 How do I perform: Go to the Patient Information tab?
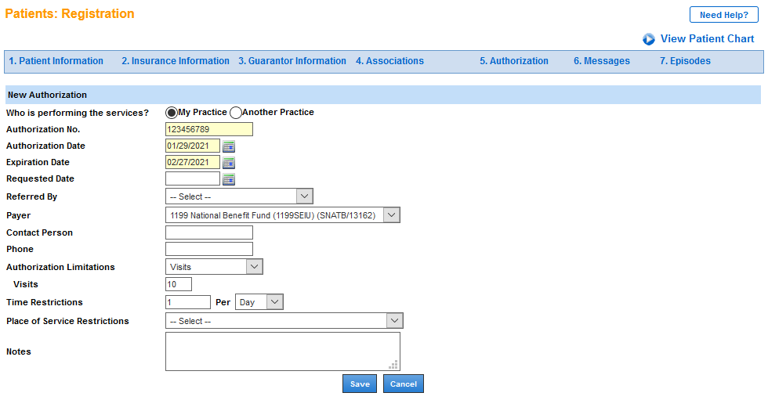click(56, 61)
